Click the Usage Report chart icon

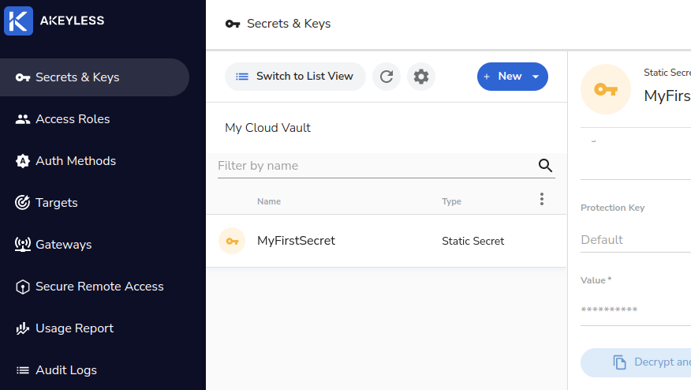coord(22,328)
